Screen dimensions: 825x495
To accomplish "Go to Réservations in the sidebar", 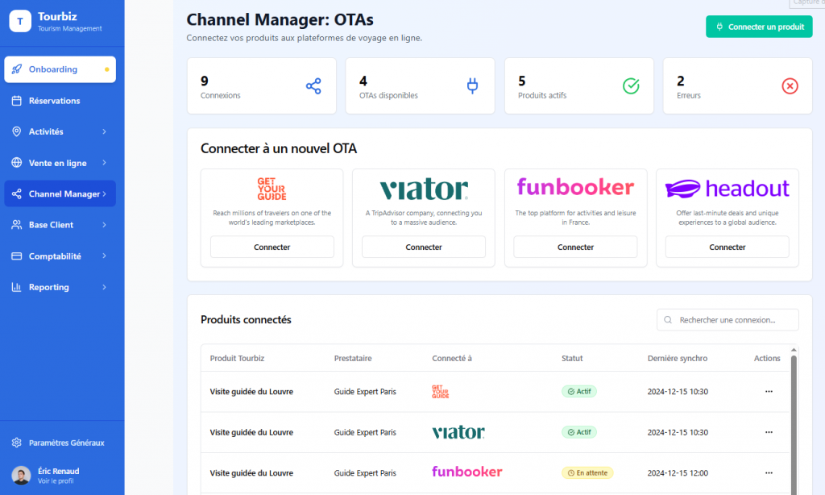I will coord(54,101).
